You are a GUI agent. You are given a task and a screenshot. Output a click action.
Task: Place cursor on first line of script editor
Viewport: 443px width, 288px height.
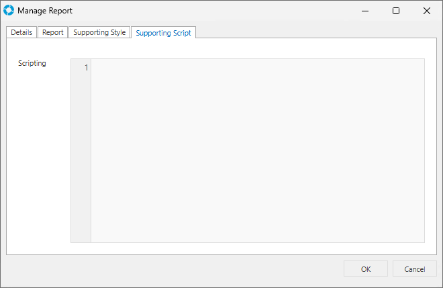pyautogui.click(x=255, y=68)
